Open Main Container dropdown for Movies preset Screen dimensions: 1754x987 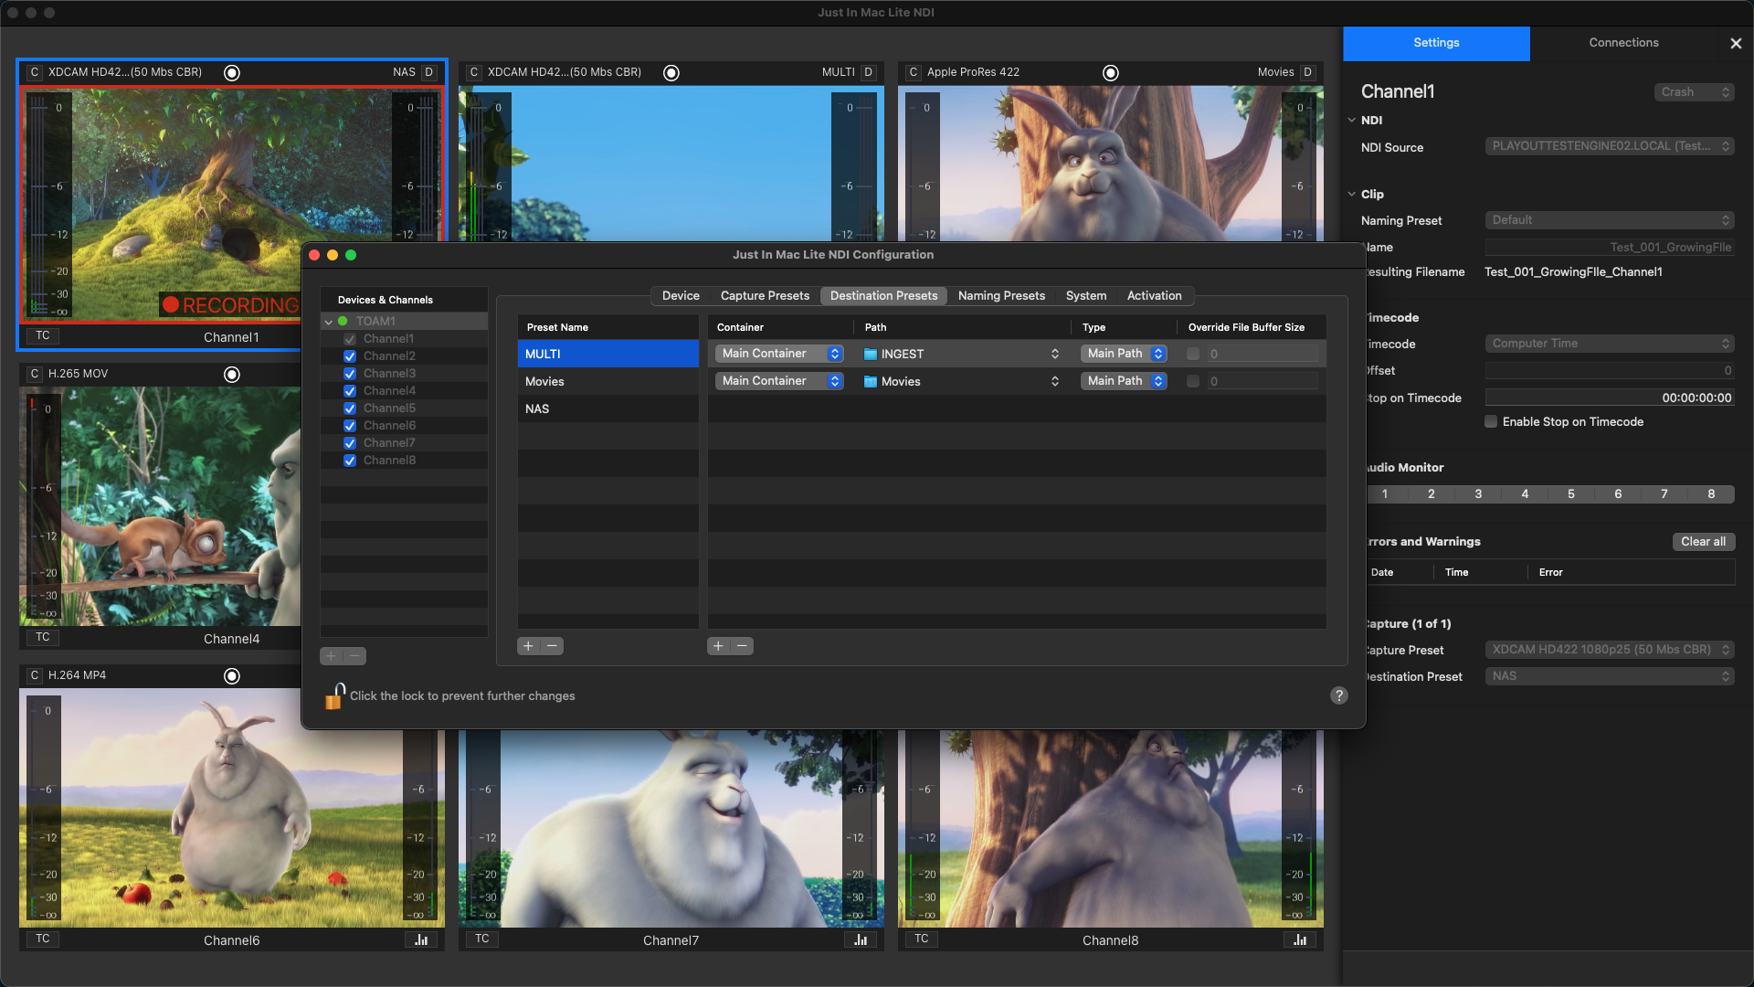pos(778,381)
